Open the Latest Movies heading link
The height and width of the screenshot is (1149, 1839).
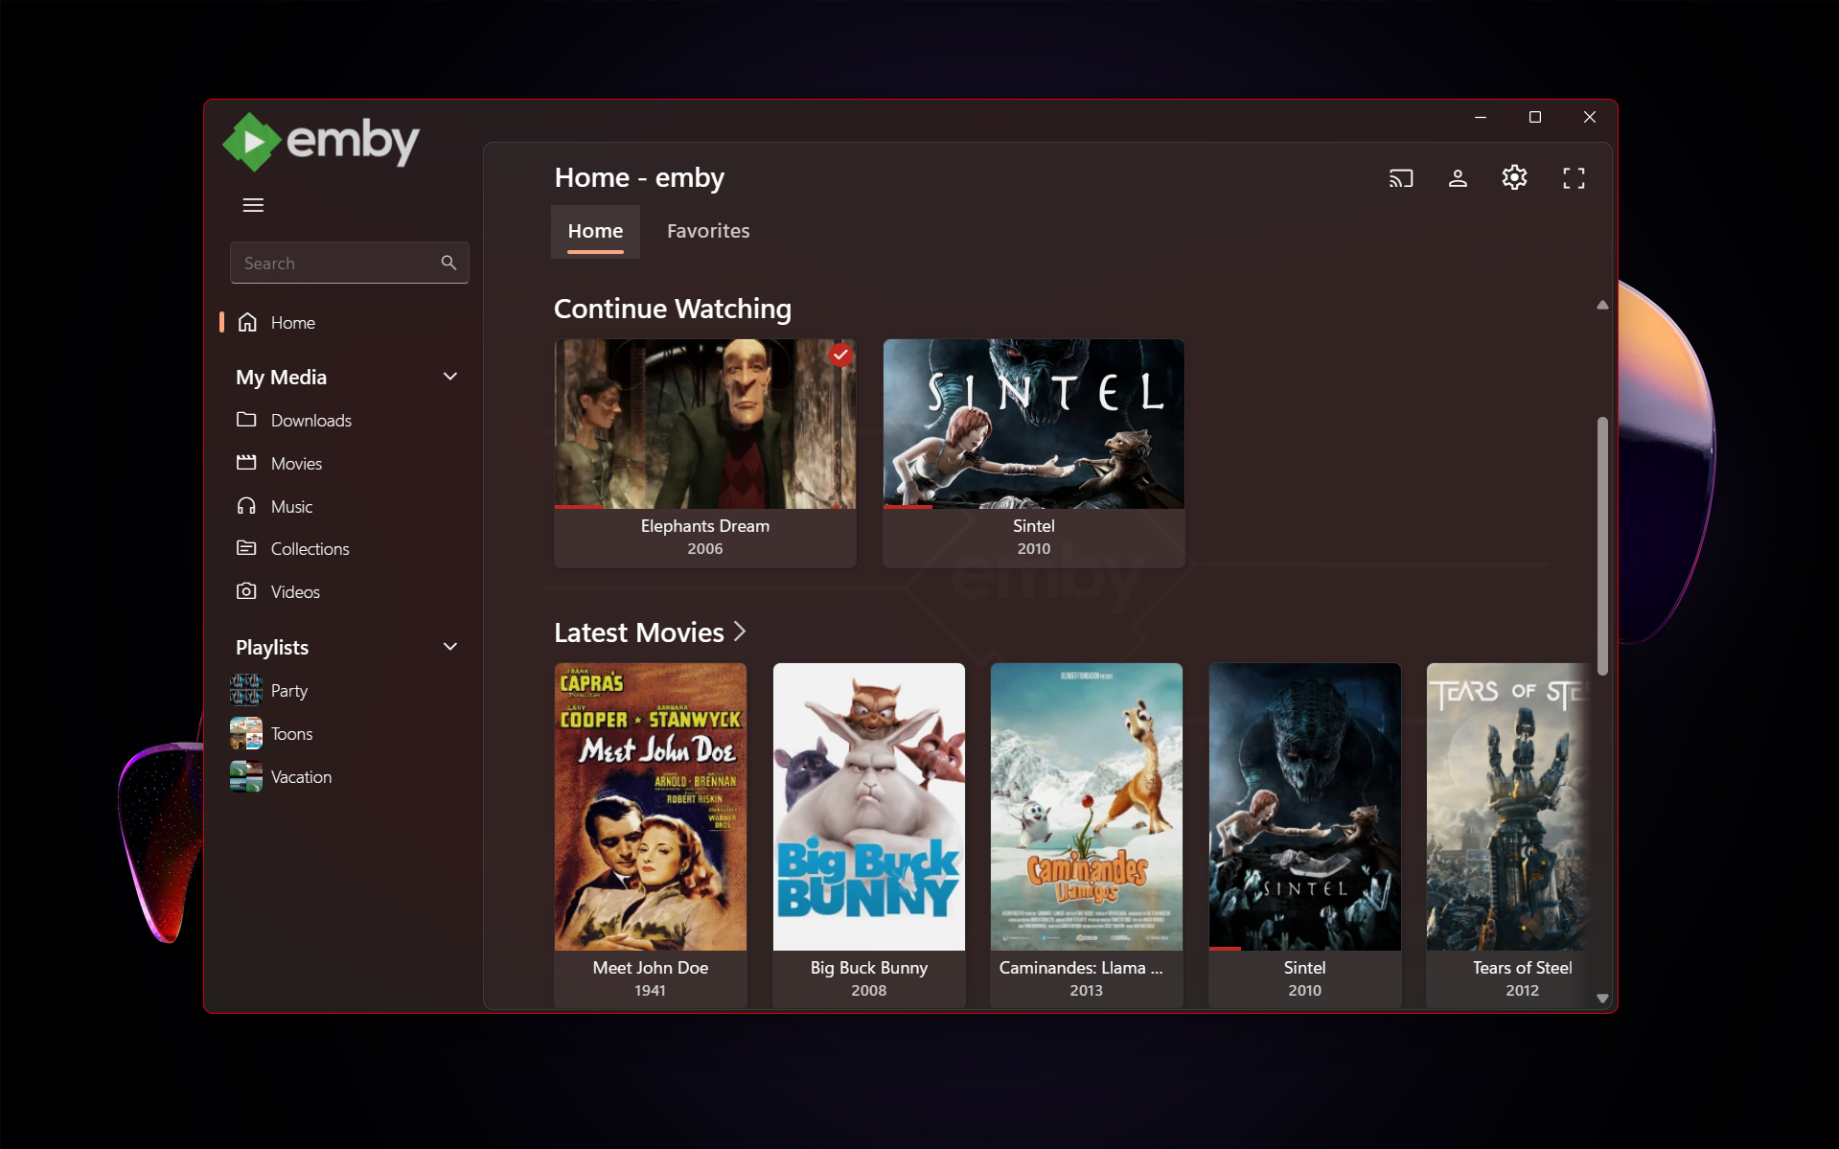639,632
